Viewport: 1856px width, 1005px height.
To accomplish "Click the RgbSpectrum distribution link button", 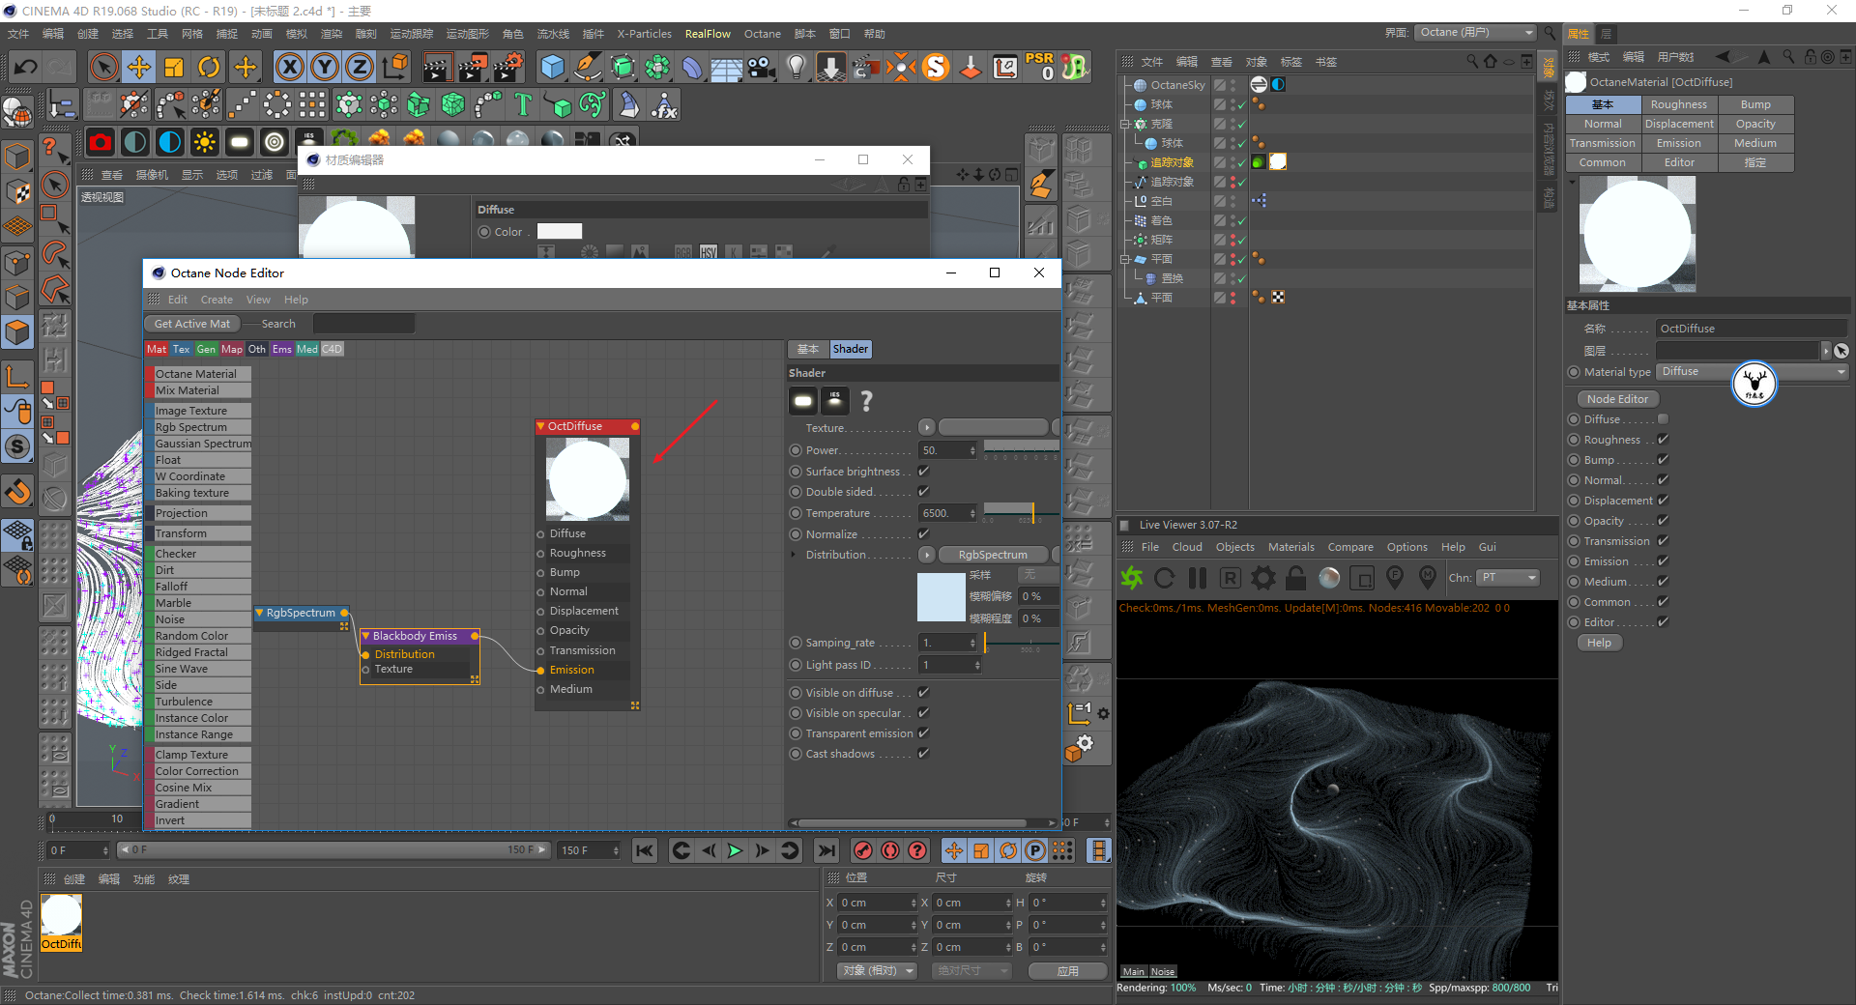I will [x=993, y=555].
